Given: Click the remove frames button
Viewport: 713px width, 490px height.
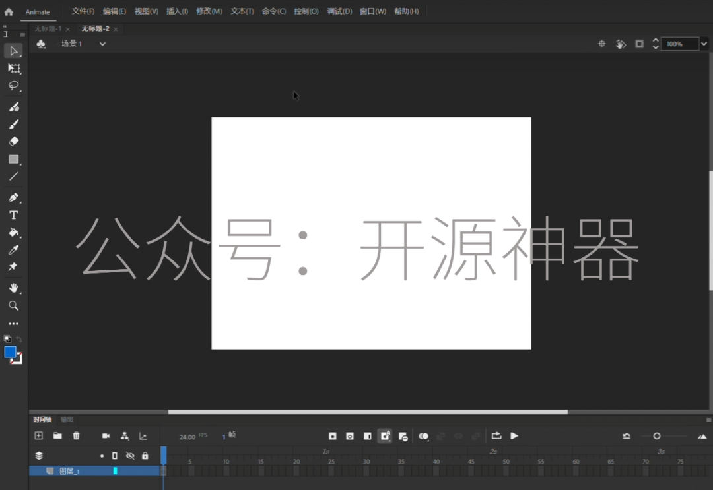Looking at the screenshot, I should (403, 437).
